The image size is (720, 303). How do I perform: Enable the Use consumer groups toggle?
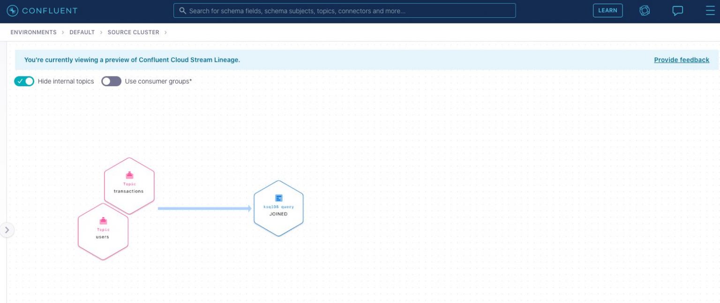click(111, 81)
